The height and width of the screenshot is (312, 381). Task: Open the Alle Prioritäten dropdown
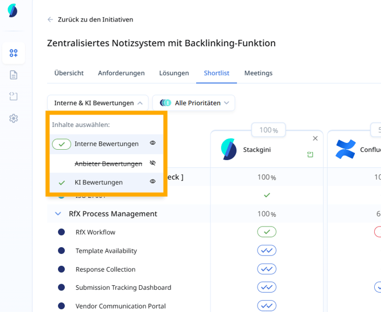coord(193,103)
